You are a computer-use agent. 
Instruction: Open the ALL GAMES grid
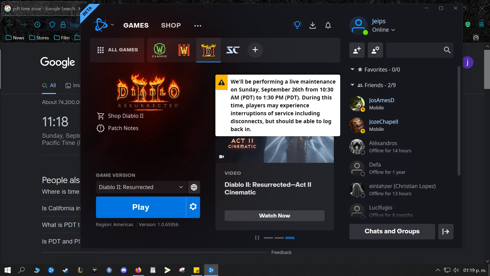click(117, 50)
